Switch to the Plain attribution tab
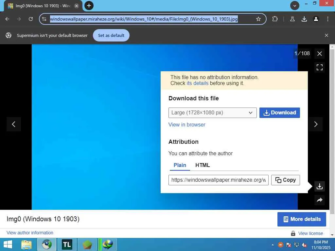 pyautogui.click(x=180, y=165)
